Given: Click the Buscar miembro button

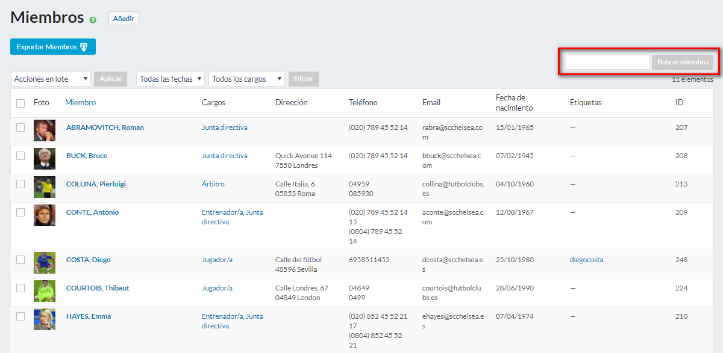Looking at the screenshot, I should pyautogui.click(x=682, y=62).
